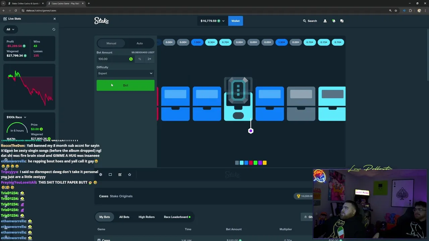Click the green legend color swatch
This screenshot has width=429, height=241.
tap(255, 163)
